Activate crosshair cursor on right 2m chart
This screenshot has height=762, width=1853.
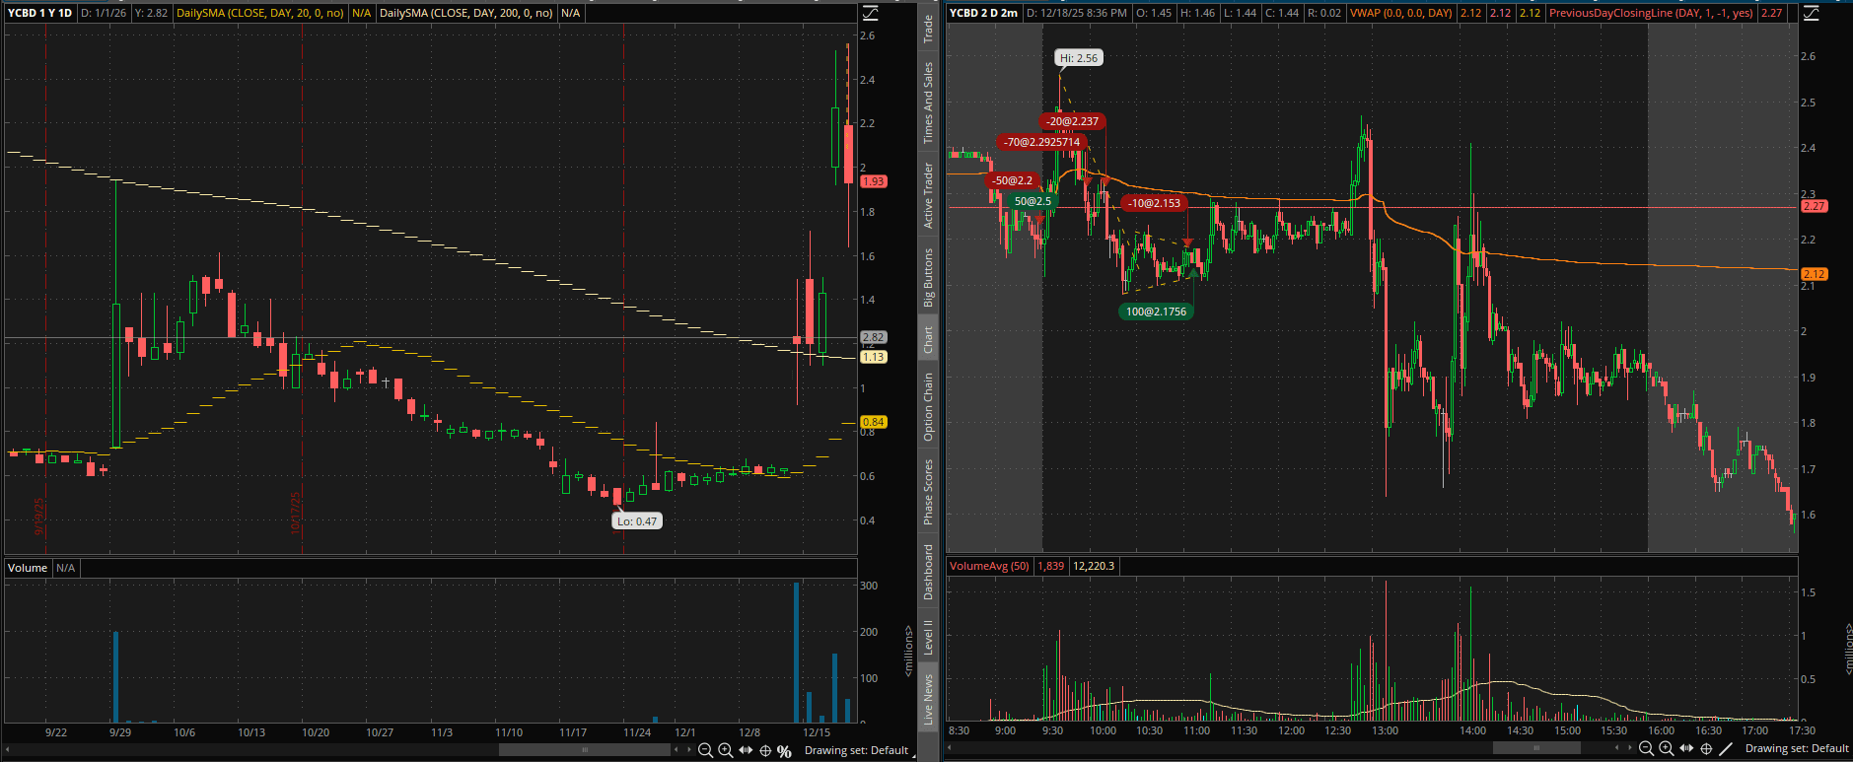(1706, 748)
